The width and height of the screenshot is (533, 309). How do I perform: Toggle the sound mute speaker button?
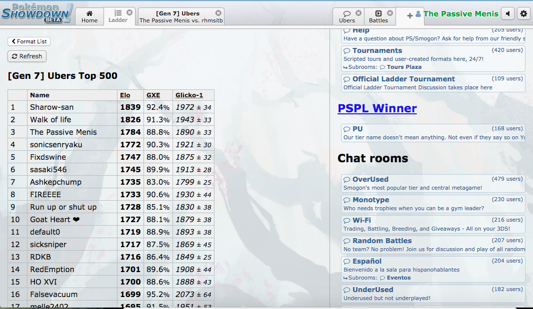click(508, 13)
